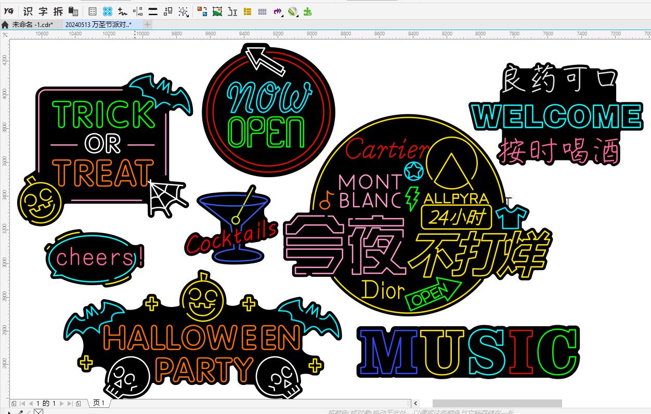Click the dotted selection frame icon

pos(183,11)
